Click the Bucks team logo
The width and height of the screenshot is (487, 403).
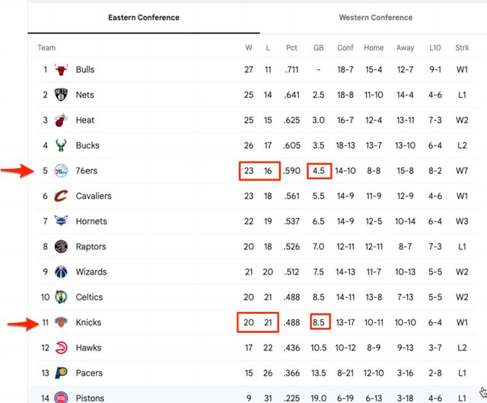[61, 145]
